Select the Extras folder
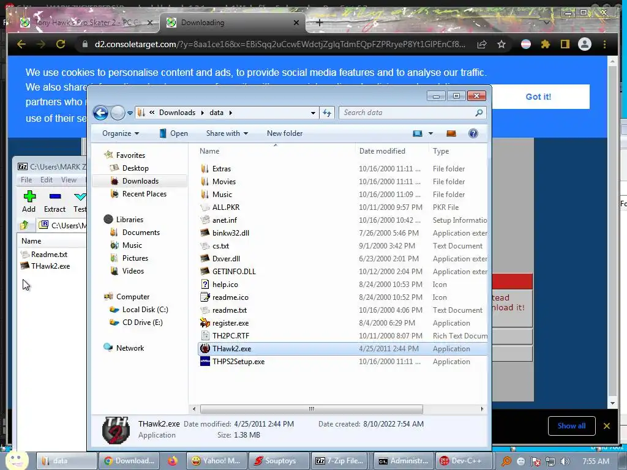Image resolution: width=627 pixels, height=470 pixels. click(x=222, y=169)
